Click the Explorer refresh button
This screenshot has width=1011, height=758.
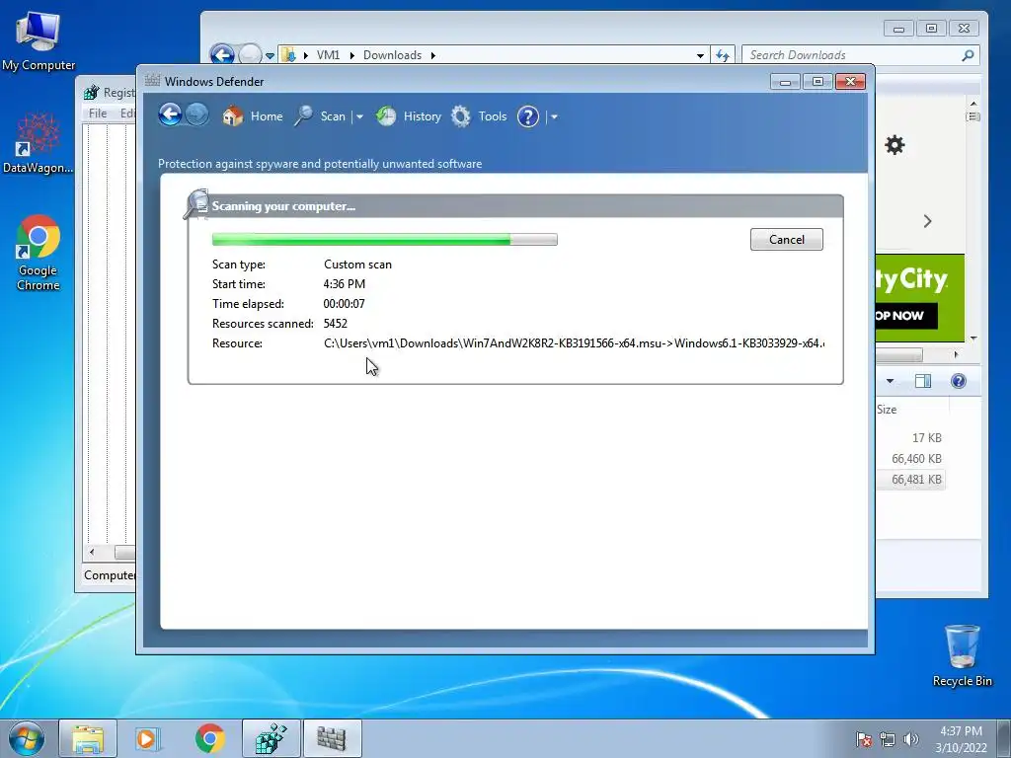pos(723,55)
